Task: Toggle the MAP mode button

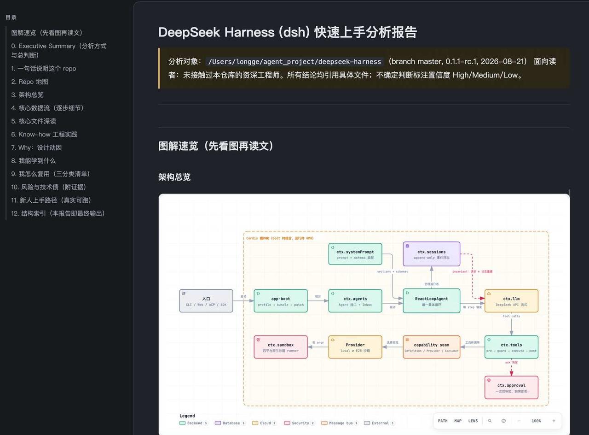Action: pos(458,421)
